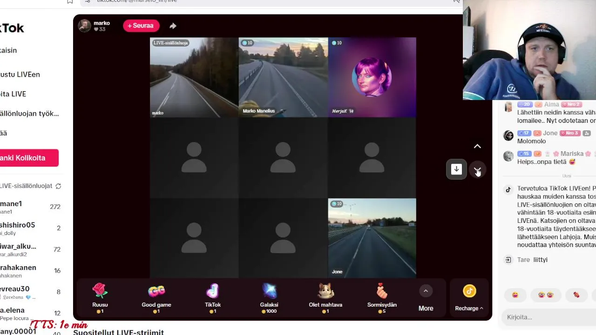Refresh the LIVE-sisällönluojat list
596x335 pixels.
click(x=58, y=186)
